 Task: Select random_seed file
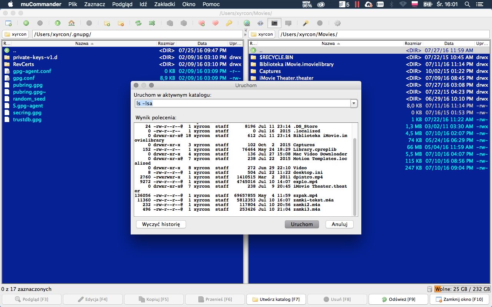tap(29, 99)
